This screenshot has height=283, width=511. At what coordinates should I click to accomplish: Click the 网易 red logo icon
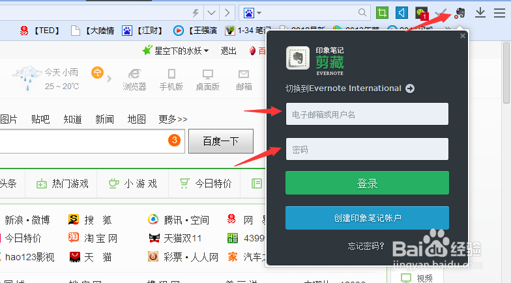(x=231, y=220)
